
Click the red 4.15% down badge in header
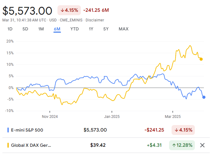tap(69, 10)
